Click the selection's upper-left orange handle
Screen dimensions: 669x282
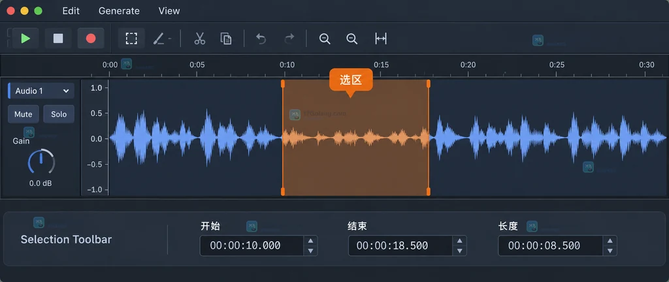tap(282, 84)
